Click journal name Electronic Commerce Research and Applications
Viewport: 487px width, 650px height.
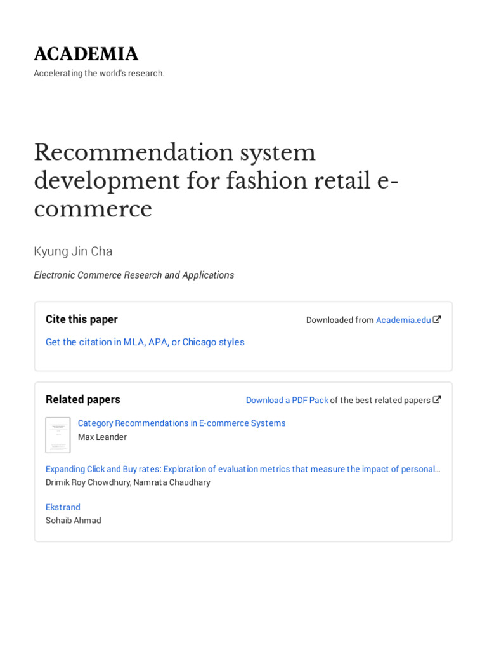tap(134, 275)
